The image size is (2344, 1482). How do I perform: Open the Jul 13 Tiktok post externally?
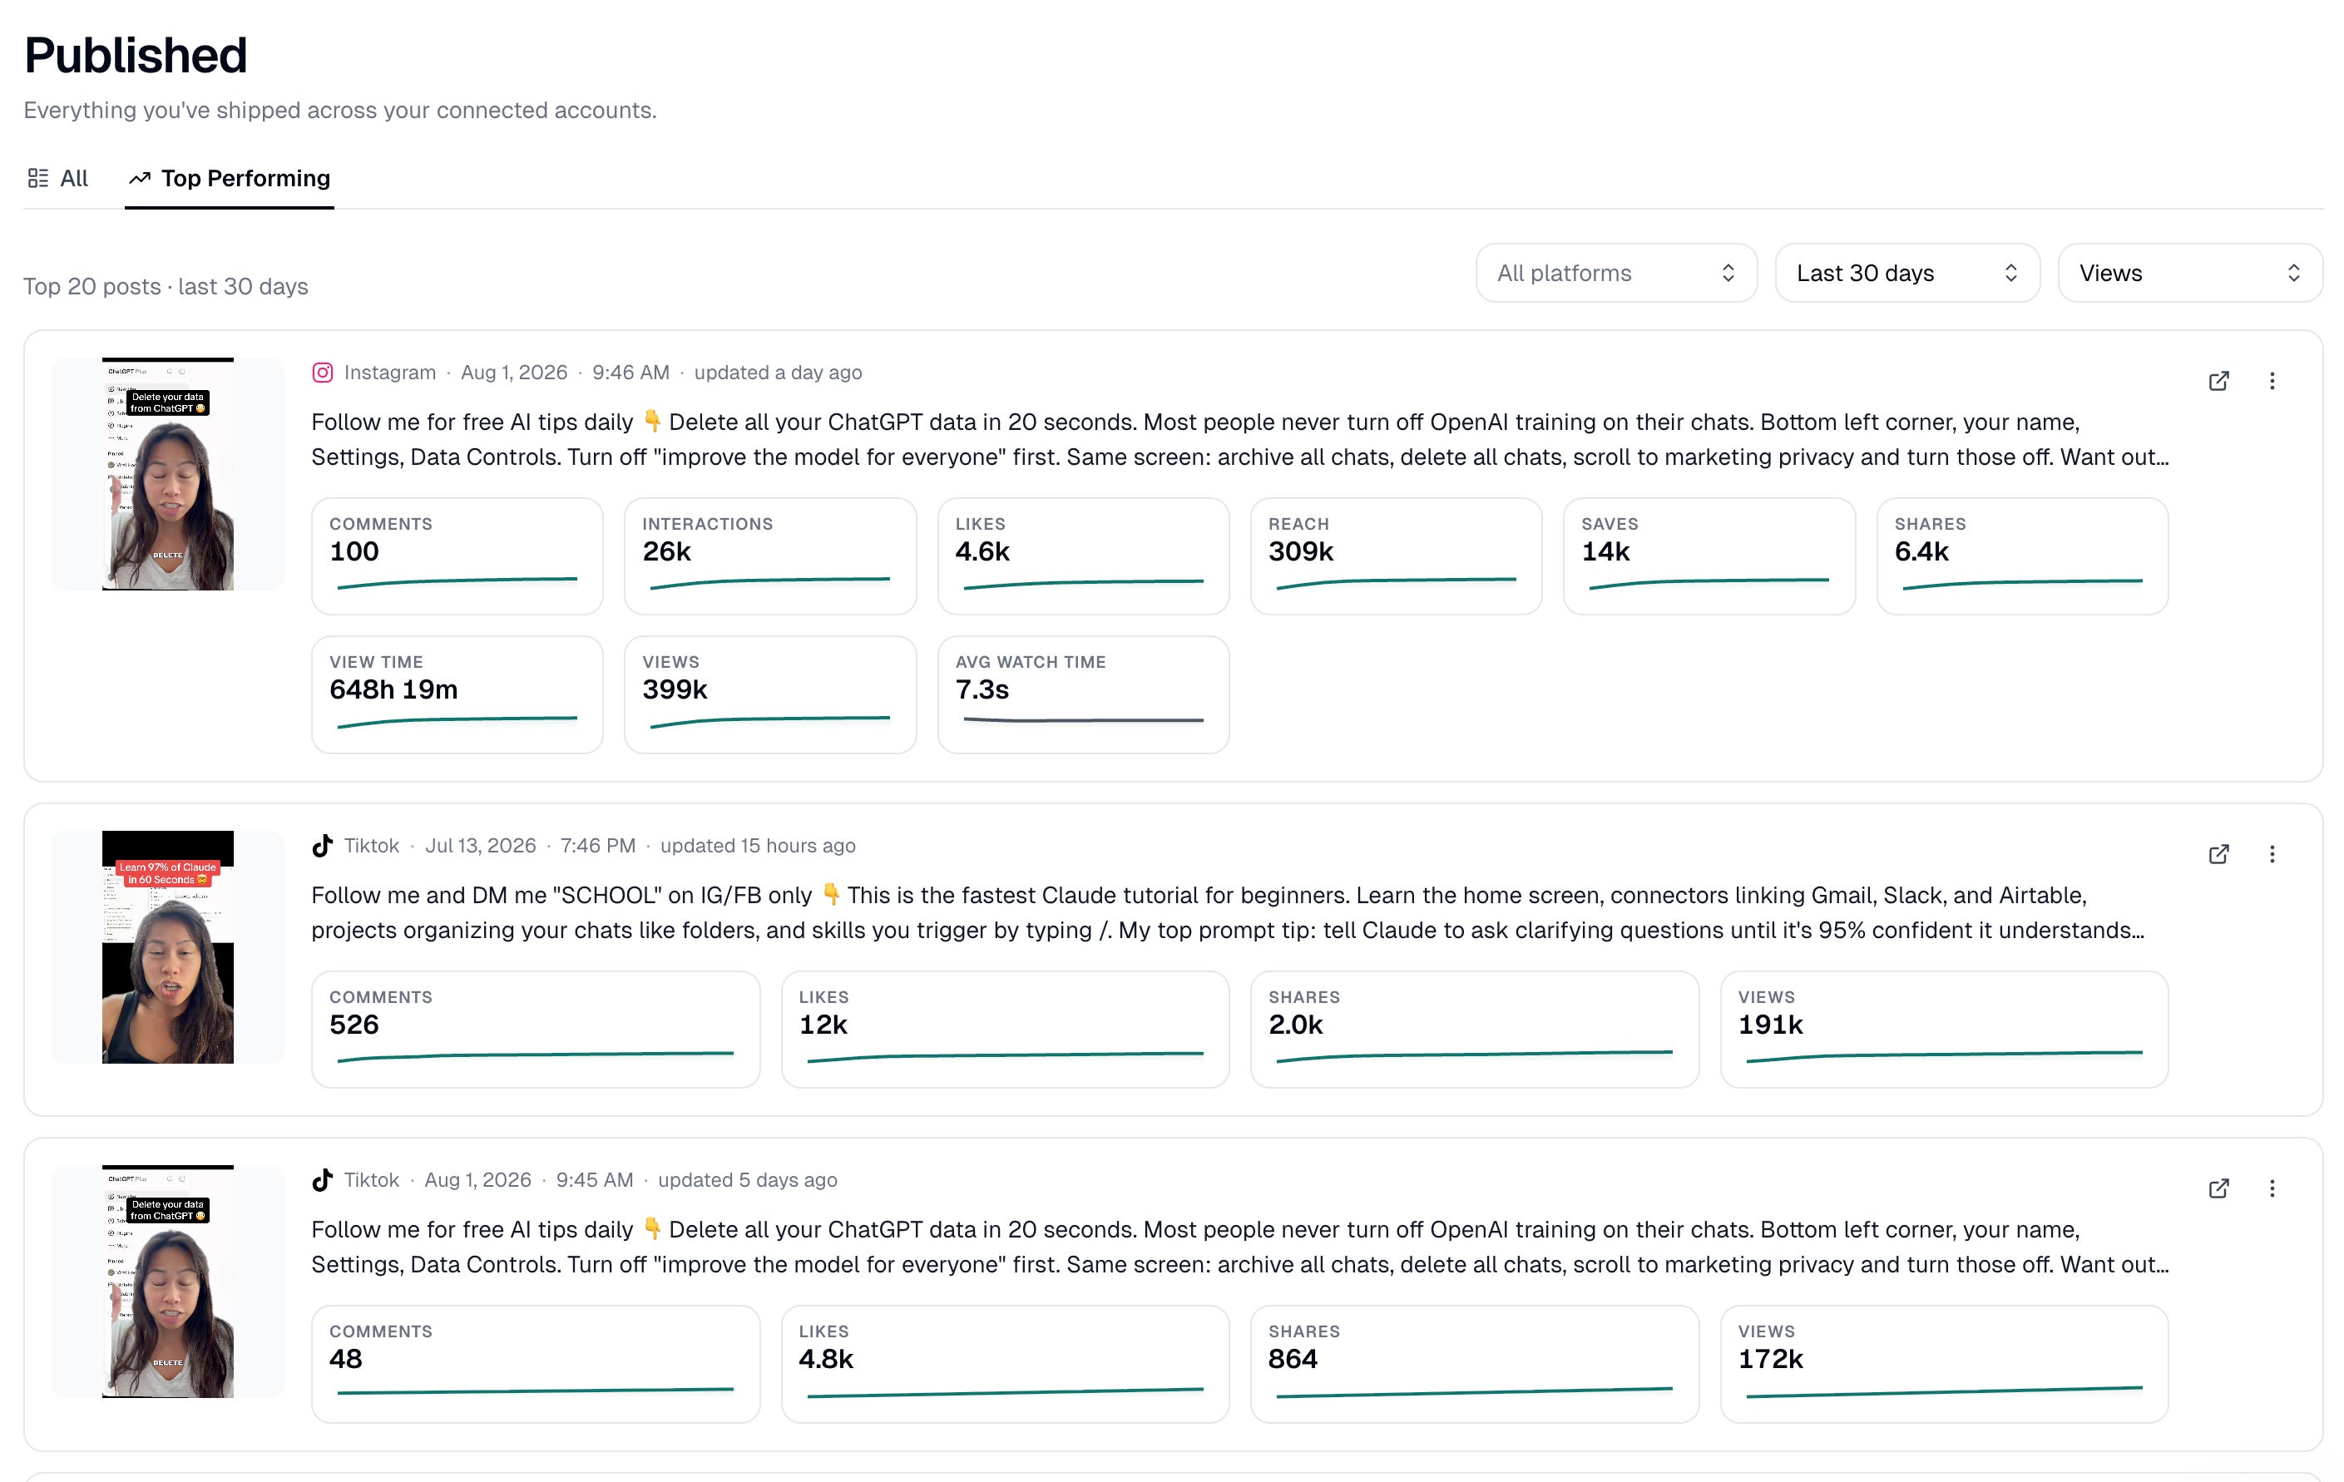pos(2218,853)
